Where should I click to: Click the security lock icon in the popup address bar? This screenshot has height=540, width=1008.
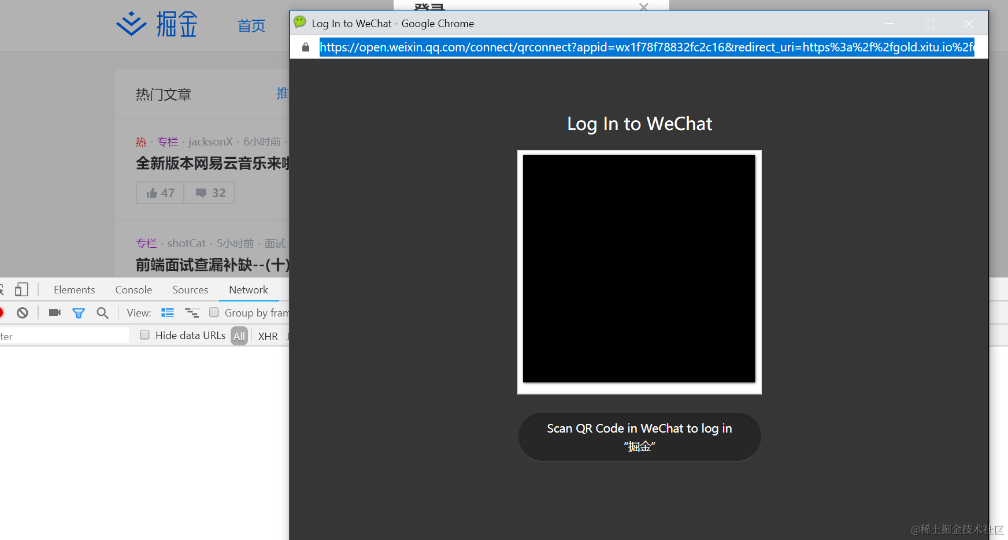point(305,47)
